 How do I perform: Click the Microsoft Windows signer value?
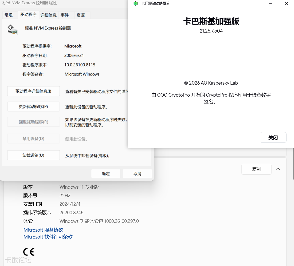[x=82, y=74]
